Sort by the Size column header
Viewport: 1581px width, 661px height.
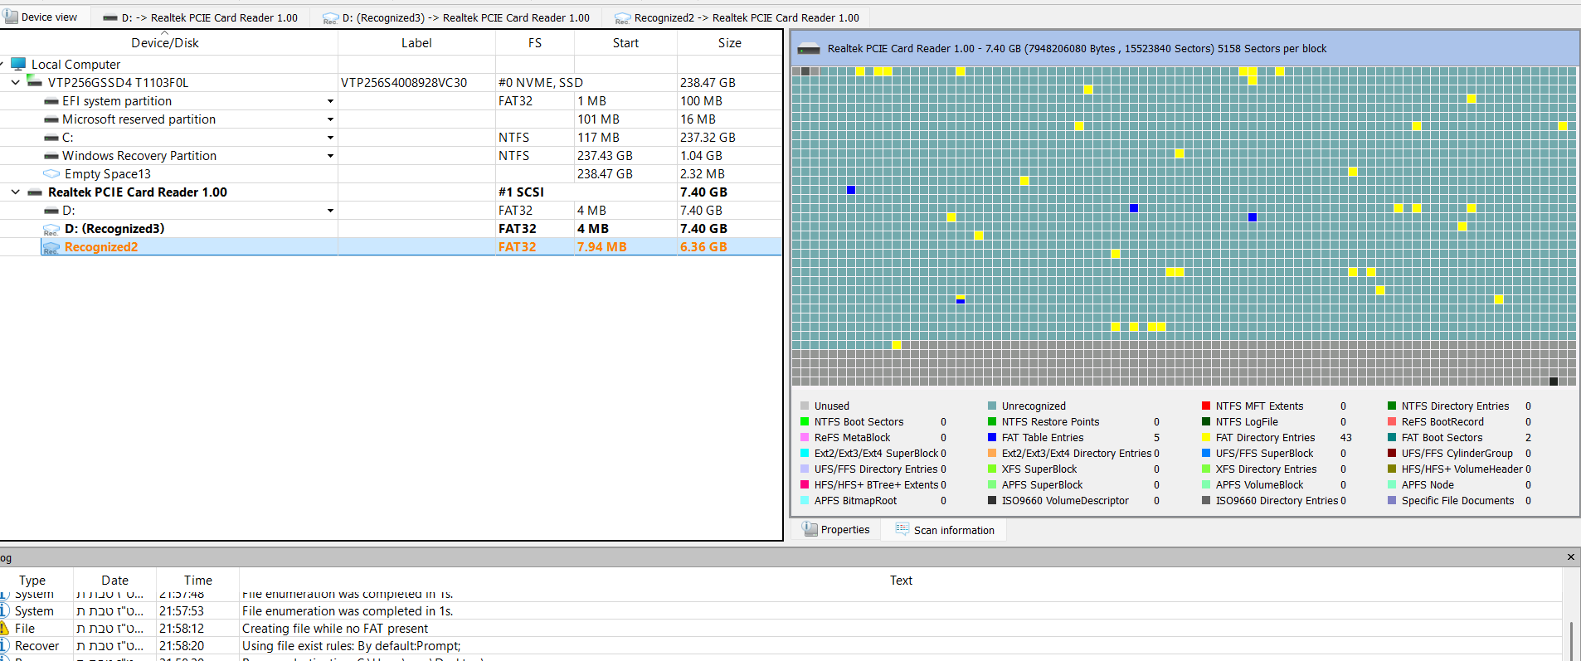[x=730, y=43]
